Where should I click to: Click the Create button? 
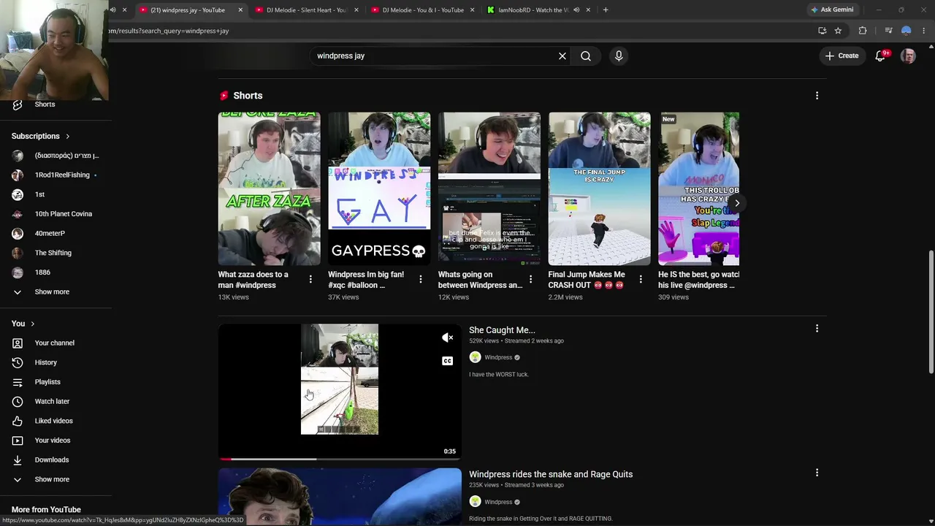tap(841, 56)
